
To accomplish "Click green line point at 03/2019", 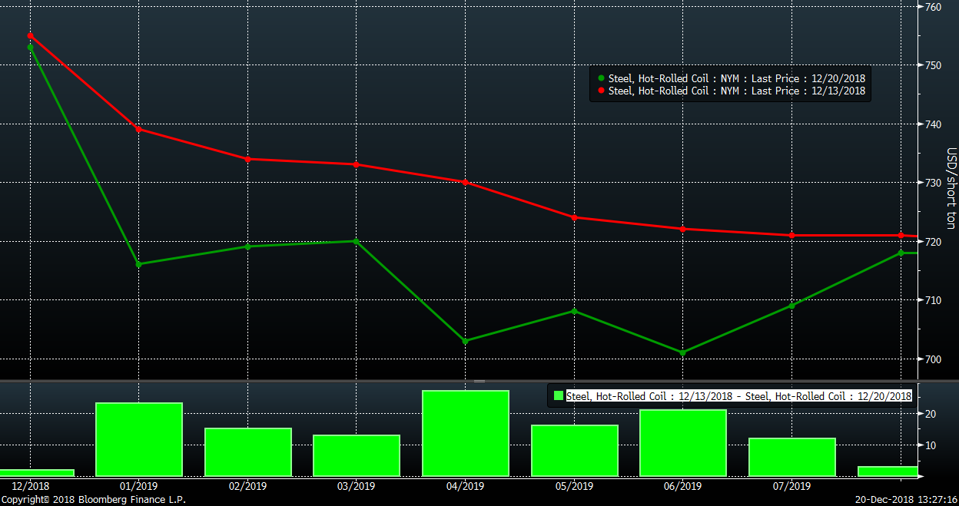I will [357, 241].
